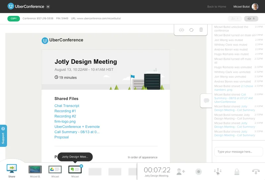
Task: Open Call Summary - 08/13 shared file link
Action: pyautogui.click(x=77, y=132)
